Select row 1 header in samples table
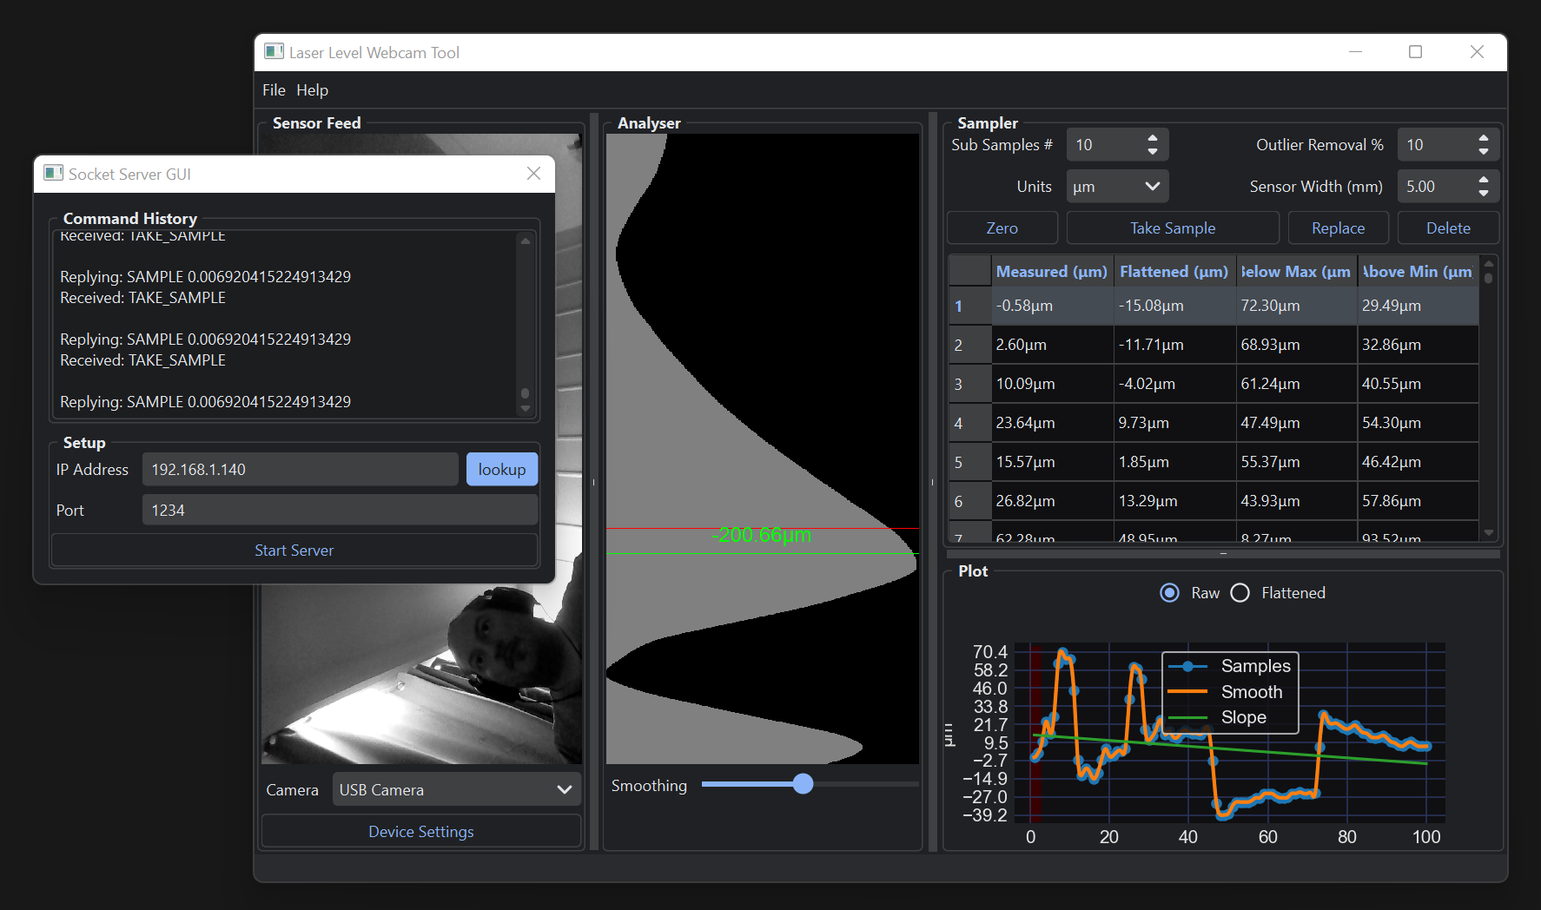1541x910 pixels. (970, 306)
